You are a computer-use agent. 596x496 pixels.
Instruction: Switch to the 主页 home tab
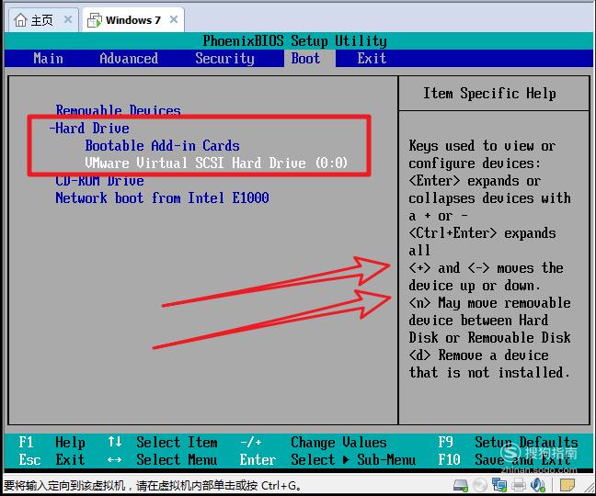click(x=43, y=20)
